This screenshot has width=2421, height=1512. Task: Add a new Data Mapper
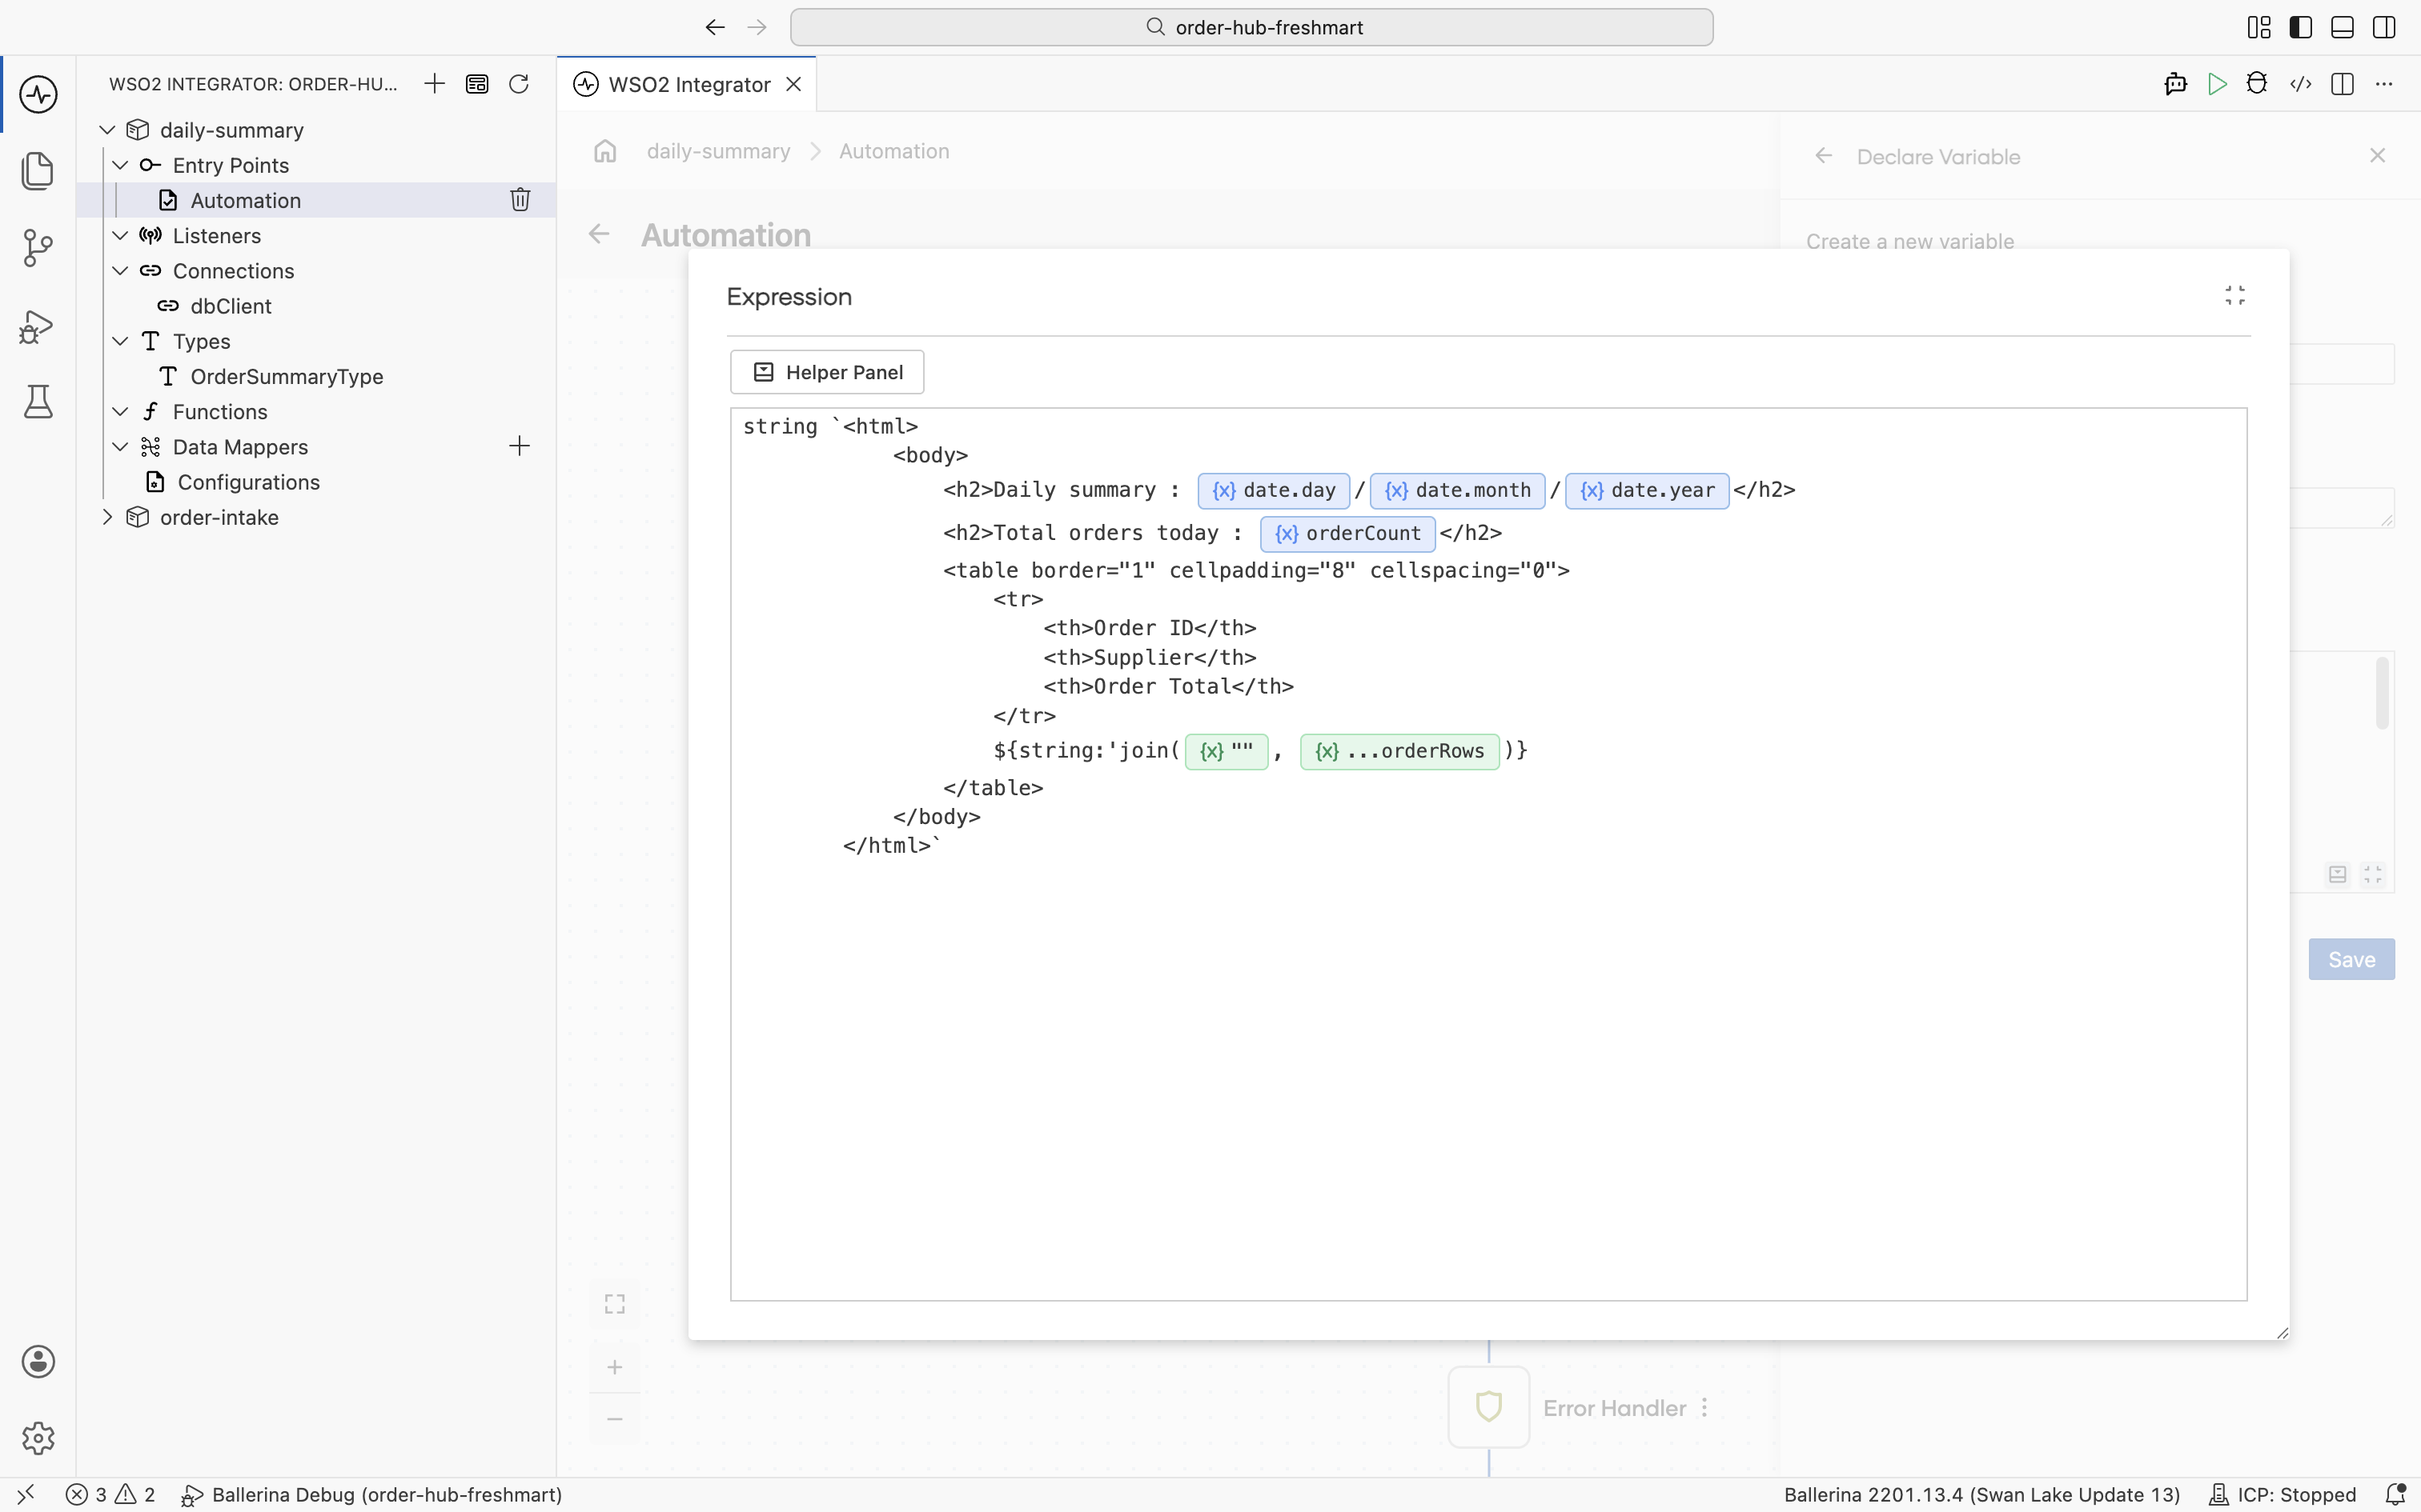(520, 446)
